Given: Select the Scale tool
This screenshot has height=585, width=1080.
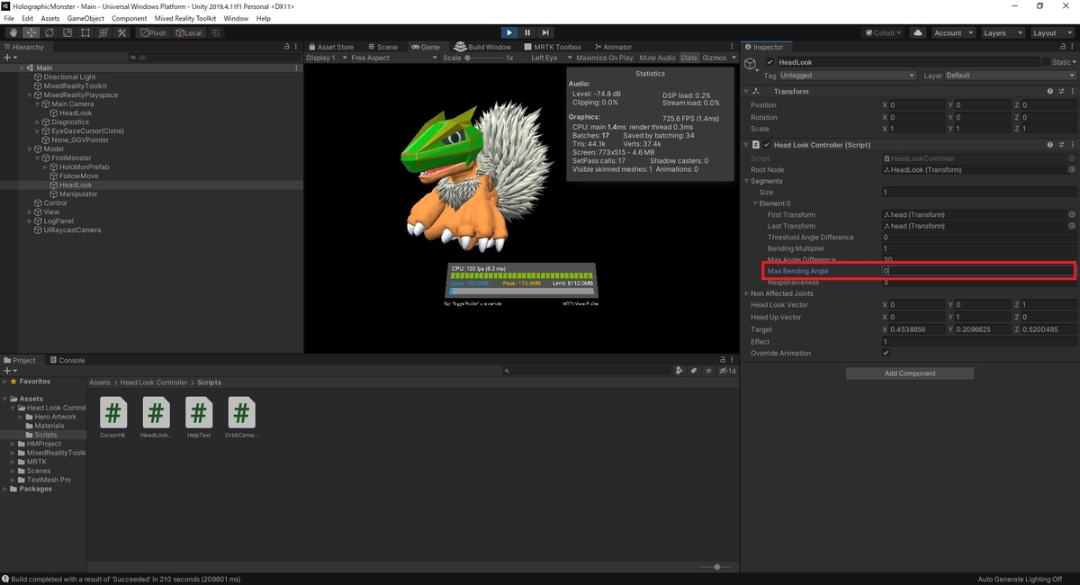Looking at the screenshot, I should point(67,32).
